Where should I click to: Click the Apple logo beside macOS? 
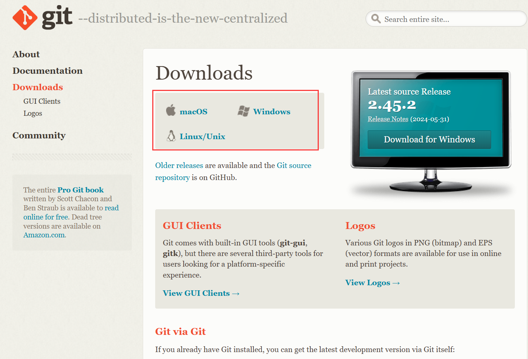[x=171, y=110]
